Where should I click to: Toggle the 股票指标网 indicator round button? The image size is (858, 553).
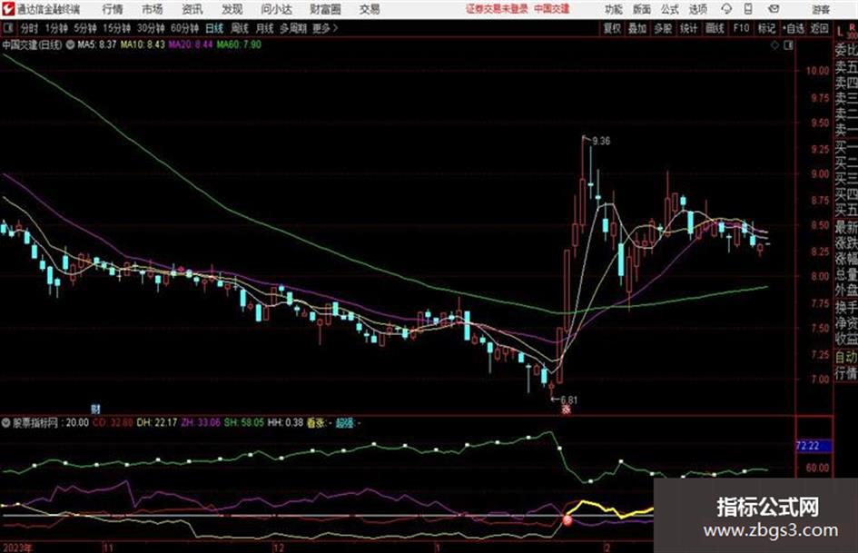click(x=6, y=422)
